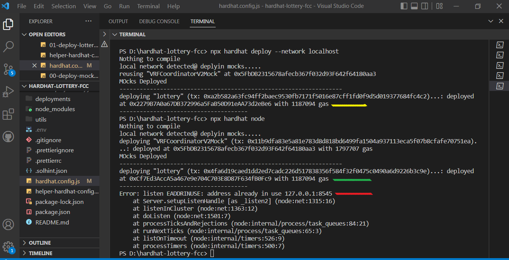Open the GitHub view icon
This screenshot has height=260, width=509.
[8, 137]
